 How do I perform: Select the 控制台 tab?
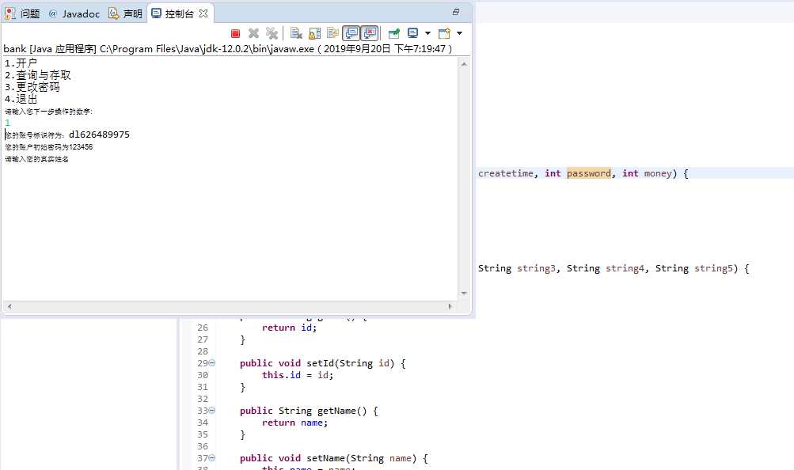(x=173, y=13)
